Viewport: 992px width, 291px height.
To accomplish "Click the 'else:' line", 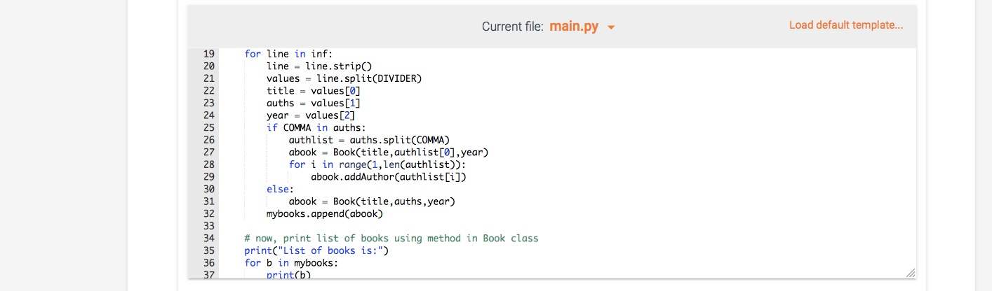I will tap(281, 189).
